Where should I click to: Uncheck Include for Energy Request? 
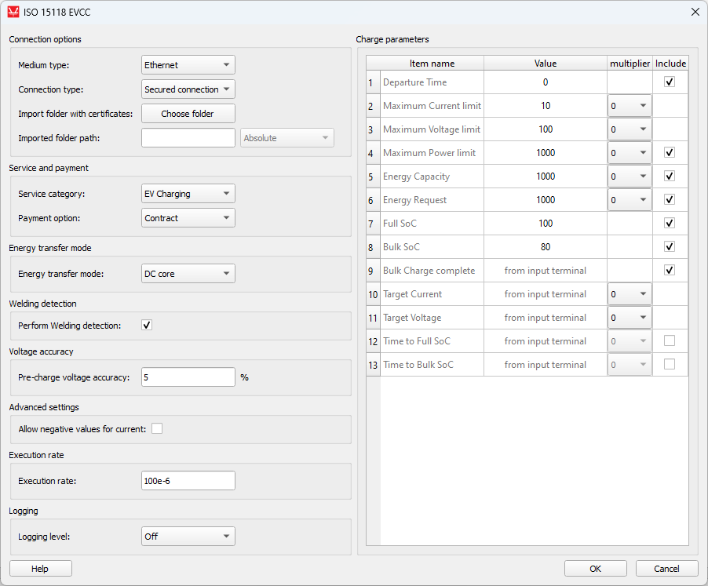pyautogui.click(x=670, y=199)
